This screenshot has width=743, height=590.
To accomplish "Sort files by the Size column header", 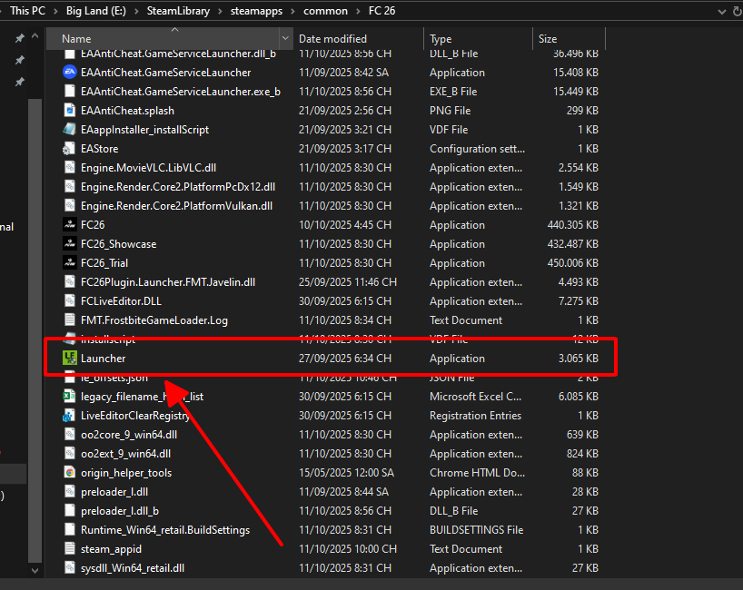I will [x=548, y=39].
